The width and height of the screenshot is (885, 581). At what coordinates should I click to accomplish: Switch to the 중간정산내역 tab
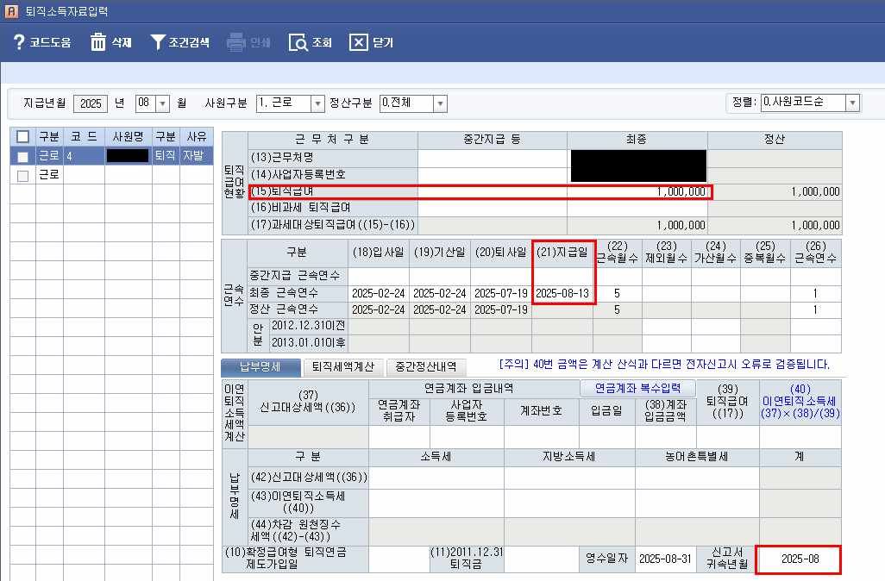pos(428,366)
